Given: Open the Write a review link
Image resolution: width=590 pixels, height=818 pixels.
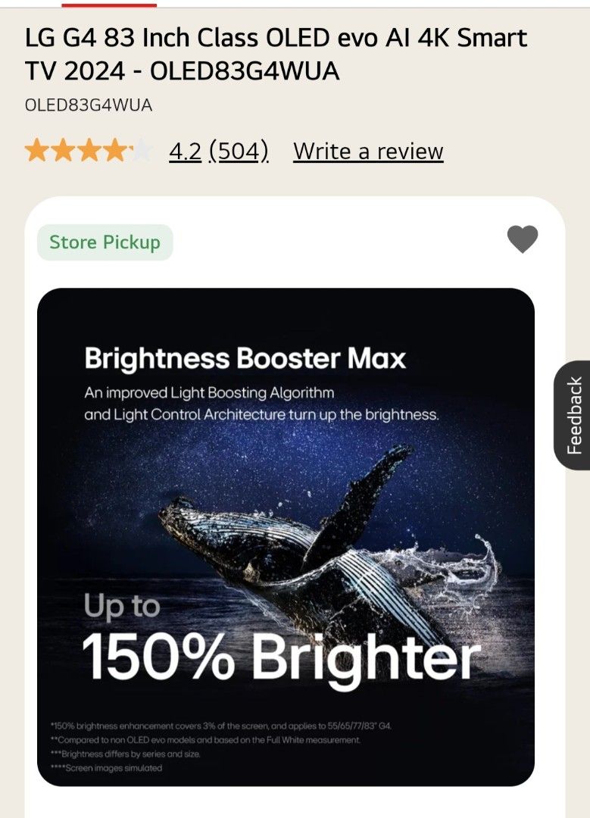Looking at the screenshot, I should [368, 151].
